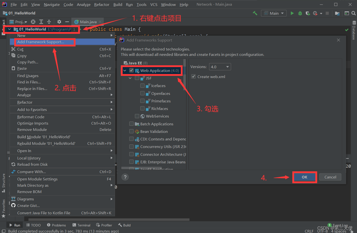Open the Main run configuration dropdown
The image size is (357, 233).
274,13
